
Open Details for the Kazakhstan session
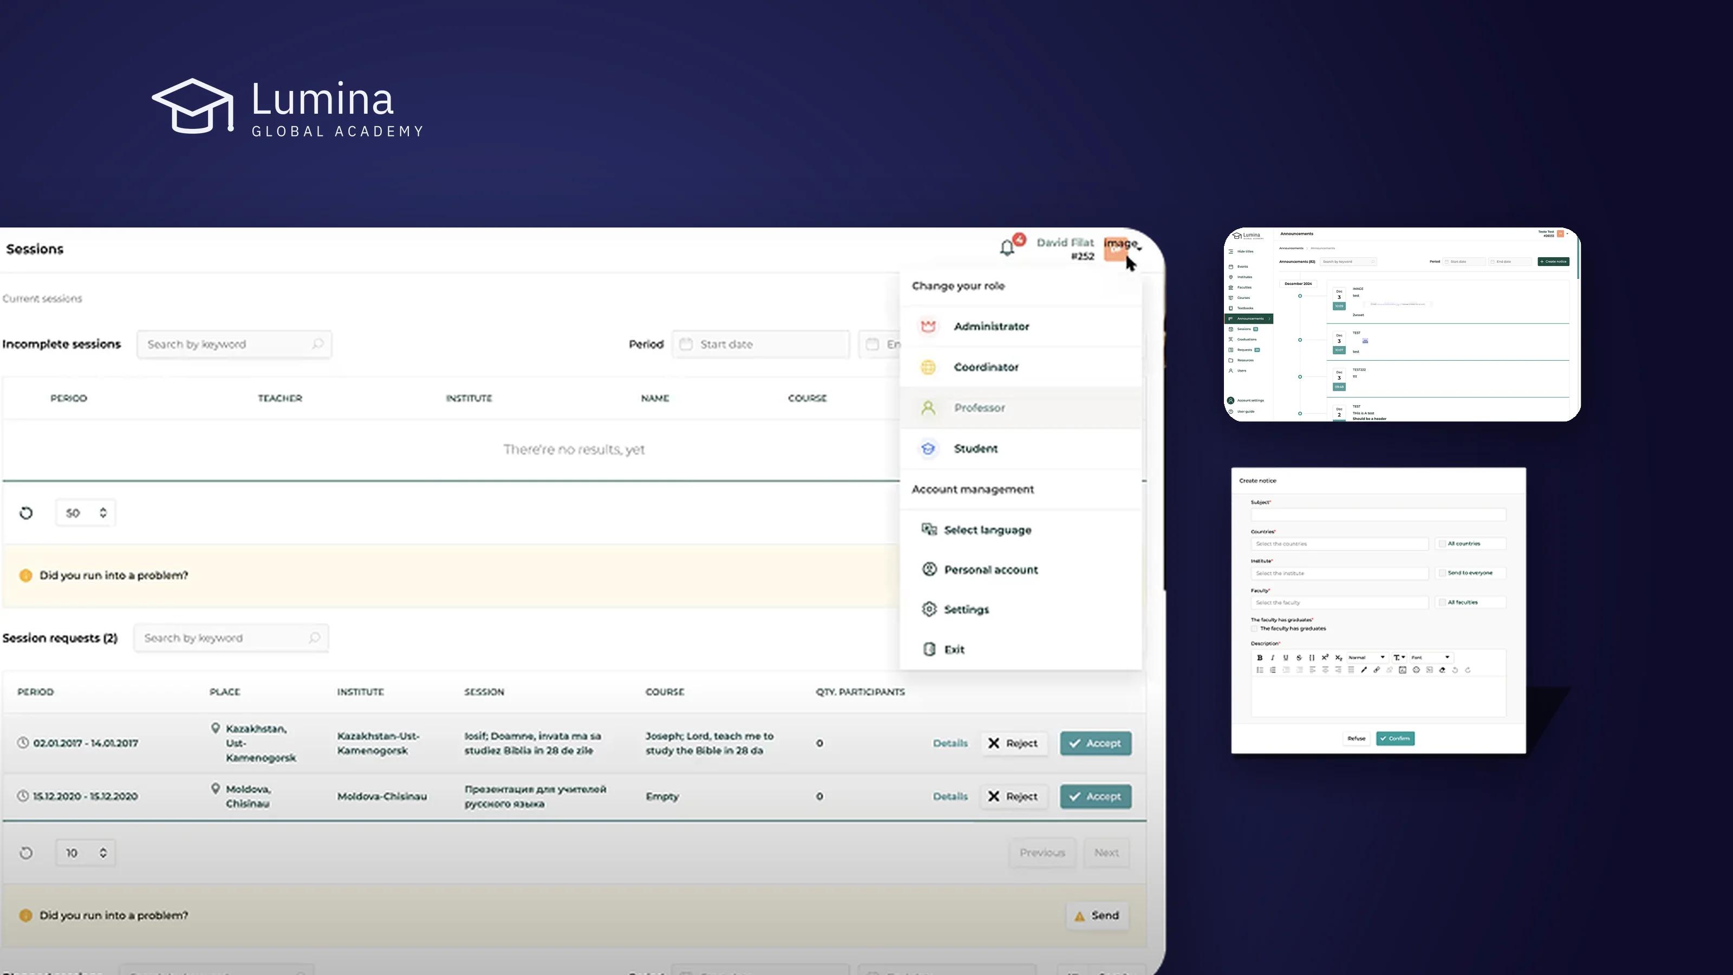950,743
